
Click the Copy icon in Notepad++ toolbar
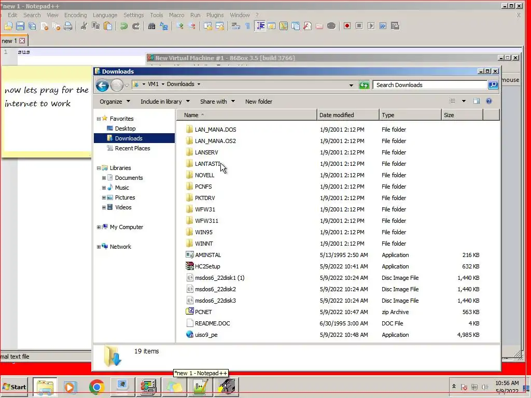96,26
